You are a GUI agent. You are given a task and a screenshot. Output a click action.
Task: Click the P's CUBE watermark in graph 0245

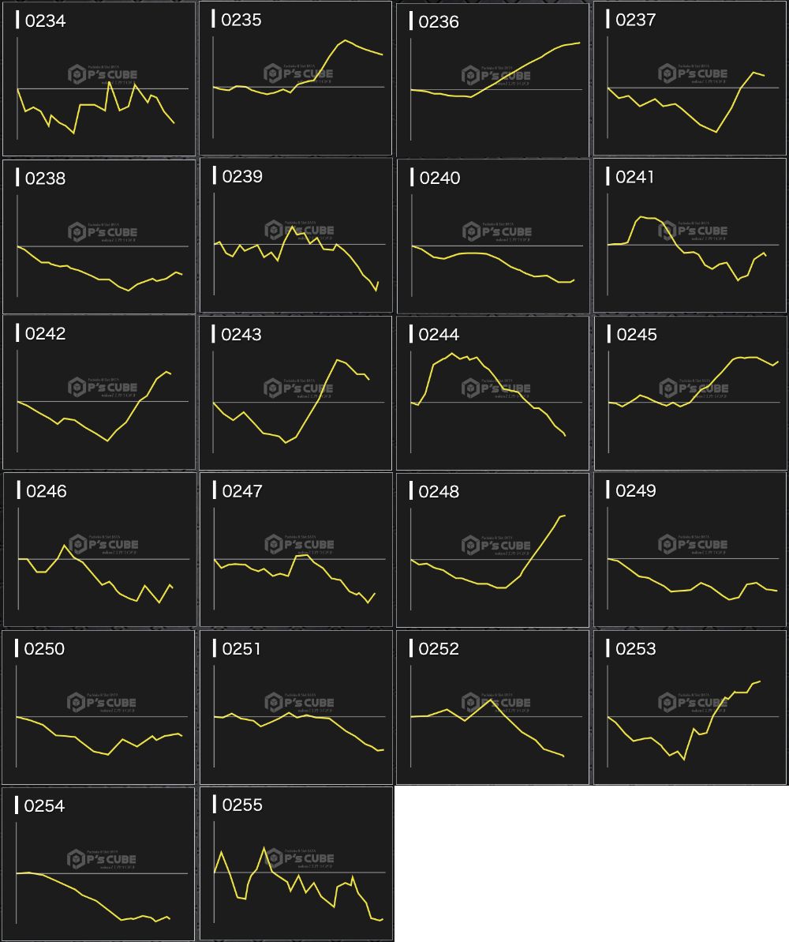pos(694,387)
